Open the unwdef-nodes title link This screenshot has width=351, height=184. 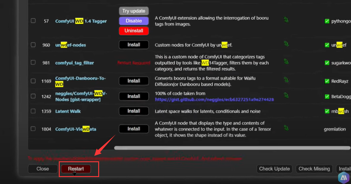71,45
